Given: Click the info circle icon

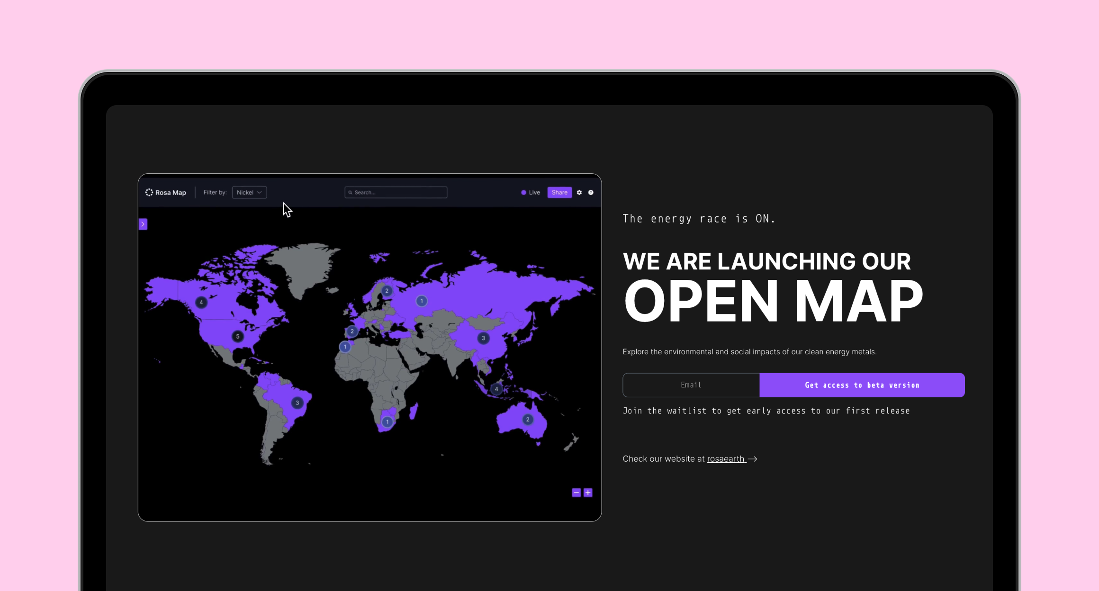Looking at the screenshot, I should point(591,192).
